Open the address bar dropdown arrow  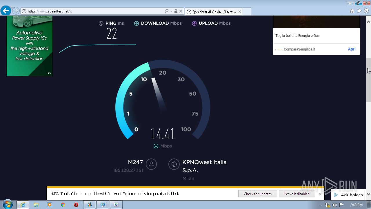[171, 11]
